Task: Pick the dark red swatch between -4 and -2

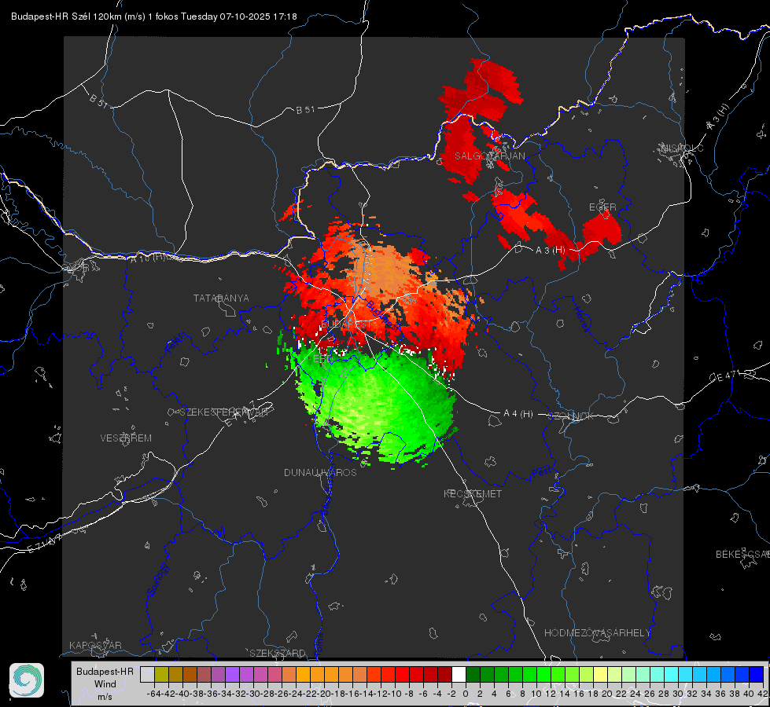Action: 444,674
